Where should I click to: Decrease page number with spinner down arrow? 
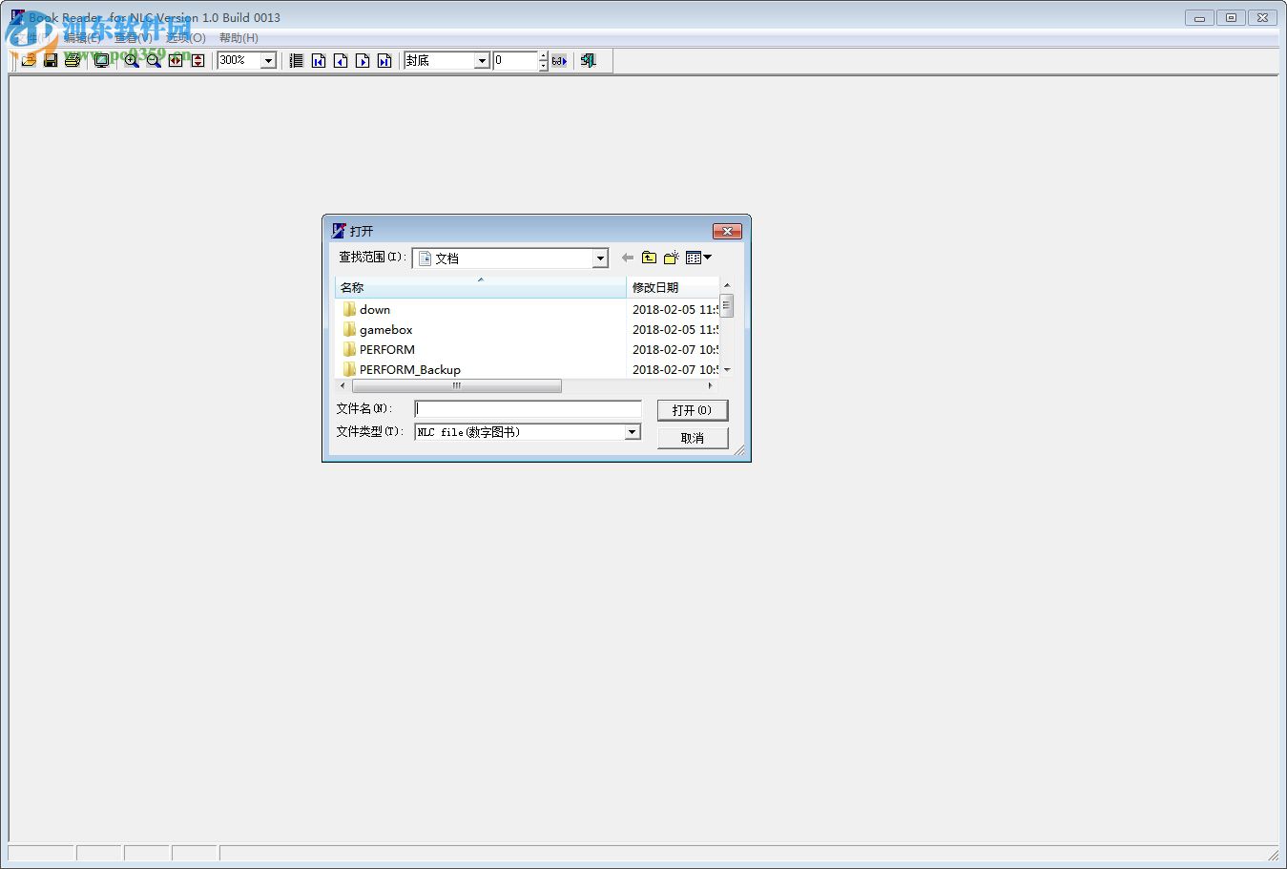point(543,65)
